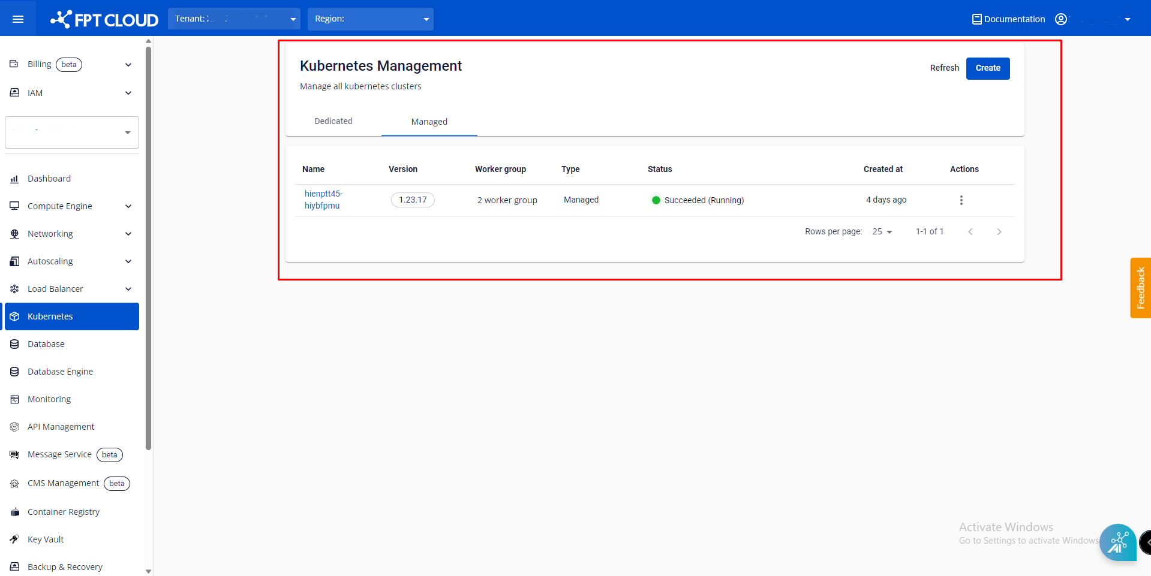Screen dimensions: 1151x576
Task: Open the three-dot actions menu for cluster
Action: point(961,200)
